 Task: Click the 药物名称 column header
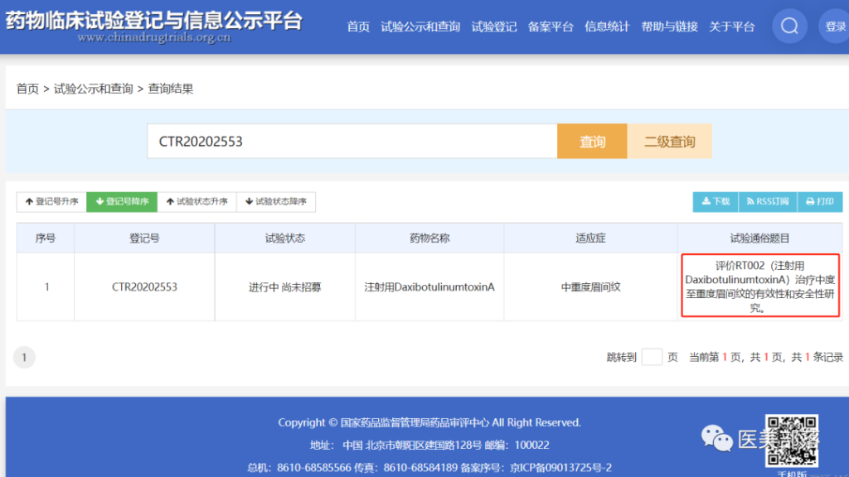click(429, 238)
